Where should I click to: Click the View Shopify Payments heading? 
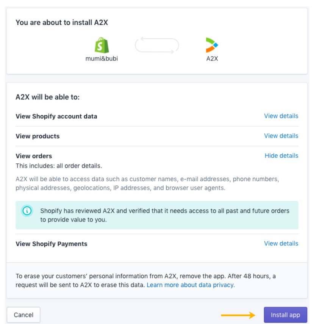coord(52,244)
